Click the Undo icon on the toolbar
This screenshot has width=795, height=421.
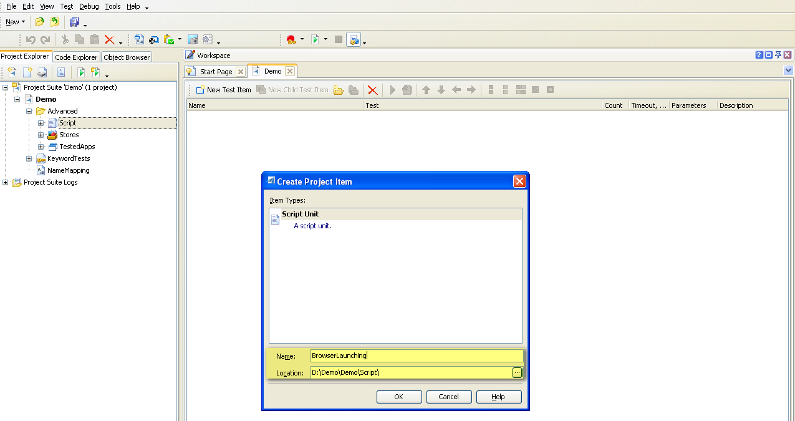point(30,39)
